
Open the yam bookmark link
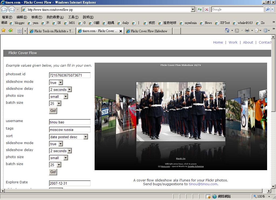pos(33,23)
